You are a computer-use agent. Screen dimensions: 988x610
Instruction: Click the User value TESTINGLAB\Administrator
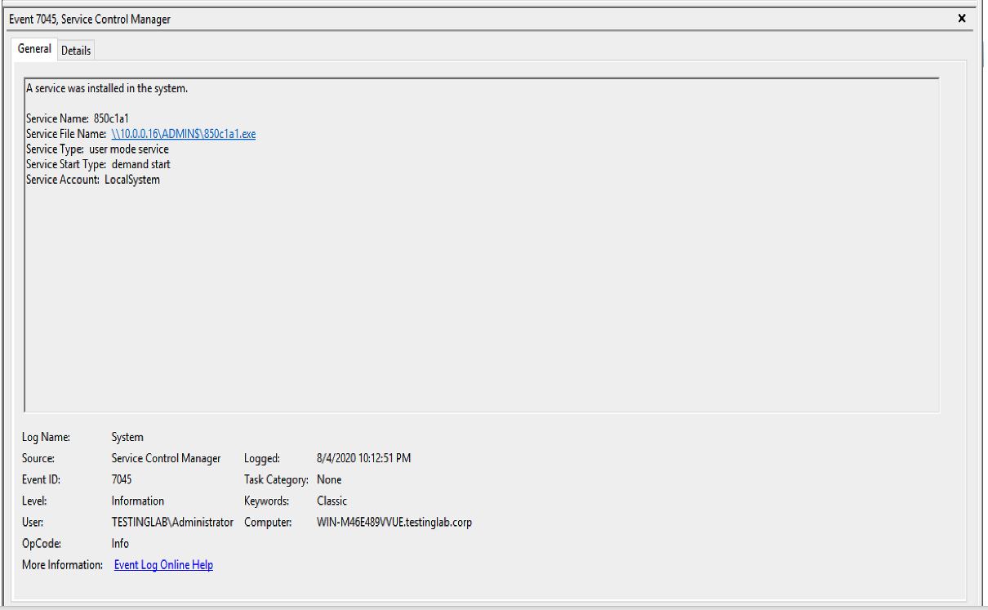[172, 523]
